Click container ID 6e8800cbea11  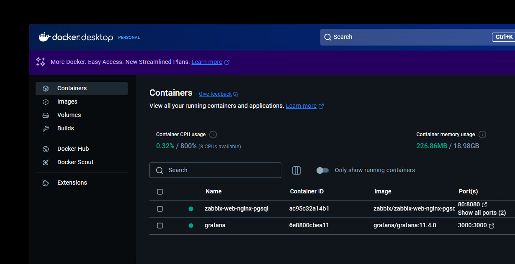(309, 226)
